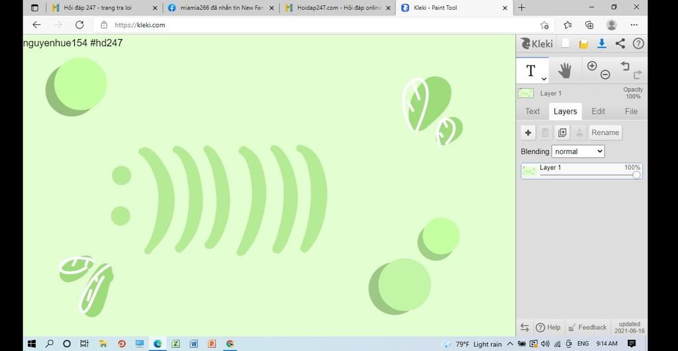Switch to the Edit tab

pyautogui.click(x=598, y=112)
